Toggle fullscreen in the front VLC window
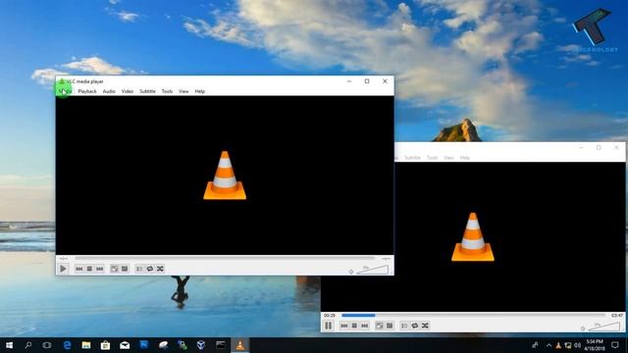628x353 pixels. tap(115, 269)
